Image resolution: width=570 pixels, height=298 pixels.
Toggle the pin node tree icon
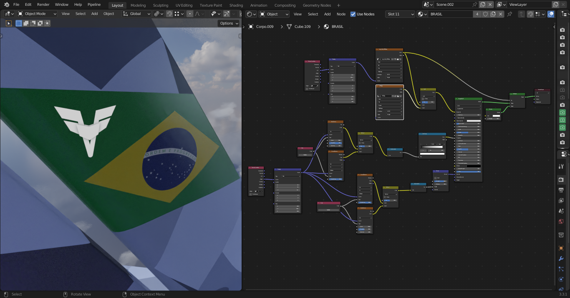(509, 14)
